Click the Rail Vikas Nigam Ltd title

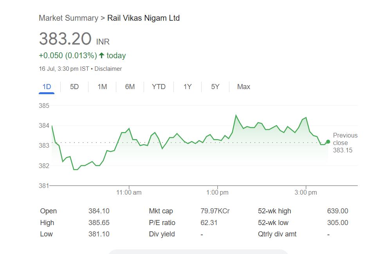143,18
